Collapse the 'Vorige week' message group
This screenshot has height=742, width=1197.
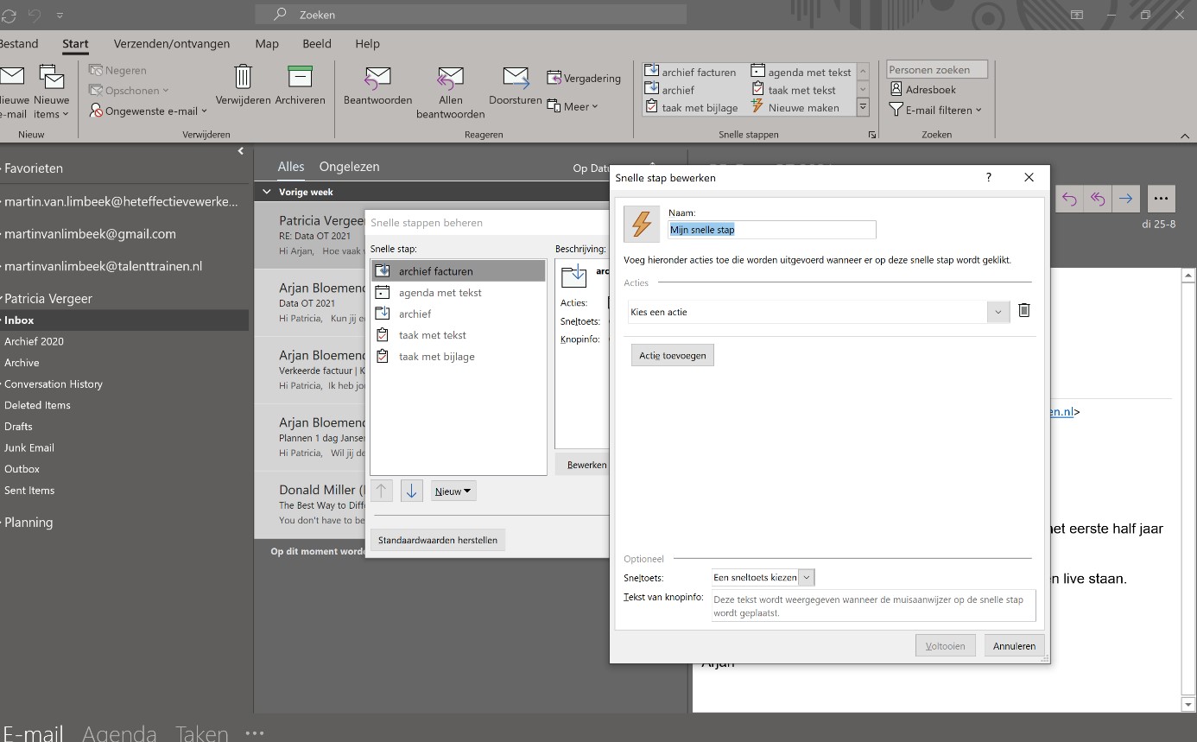click(267, 192)
